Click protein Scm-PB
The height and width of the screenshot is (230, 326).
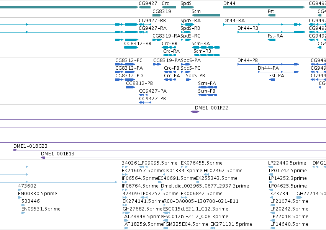point(208,95)
